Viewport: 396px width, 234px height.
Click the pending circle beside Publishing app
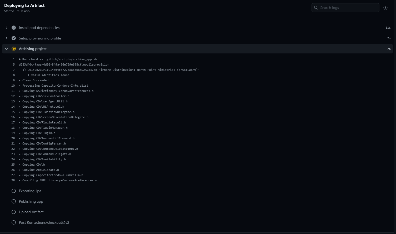pyautogui.click(x=14, y=201)
